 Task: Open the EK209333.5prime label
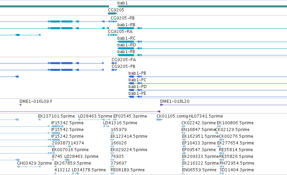click(x=200, y=157)
